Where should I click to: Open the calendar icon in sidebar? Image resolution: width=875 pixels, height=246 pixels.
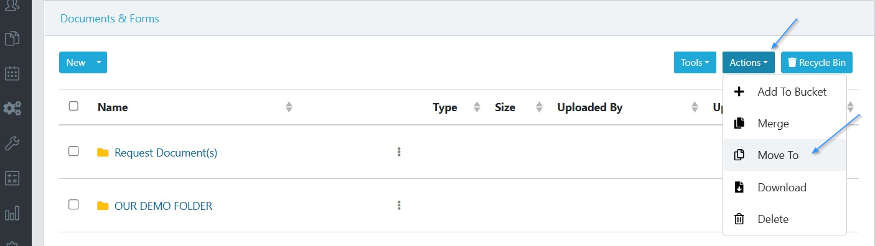(x=12, y=73)
